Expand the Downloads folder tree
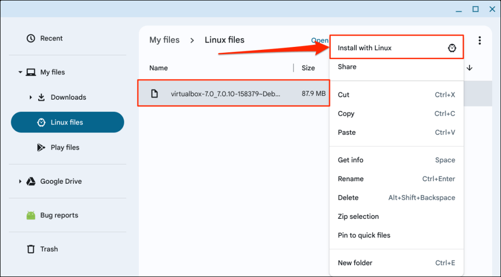The width and height of the screenshot is (501, 277). pyautogui.click(x=31, y=97)
